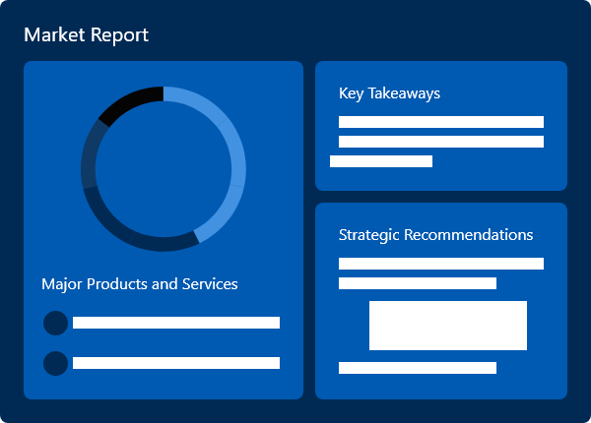Image resolution: width=591 pixels, height=423 pixels.
Task: Click the text bar beside the first bullet
Action: tap(176, 323)
